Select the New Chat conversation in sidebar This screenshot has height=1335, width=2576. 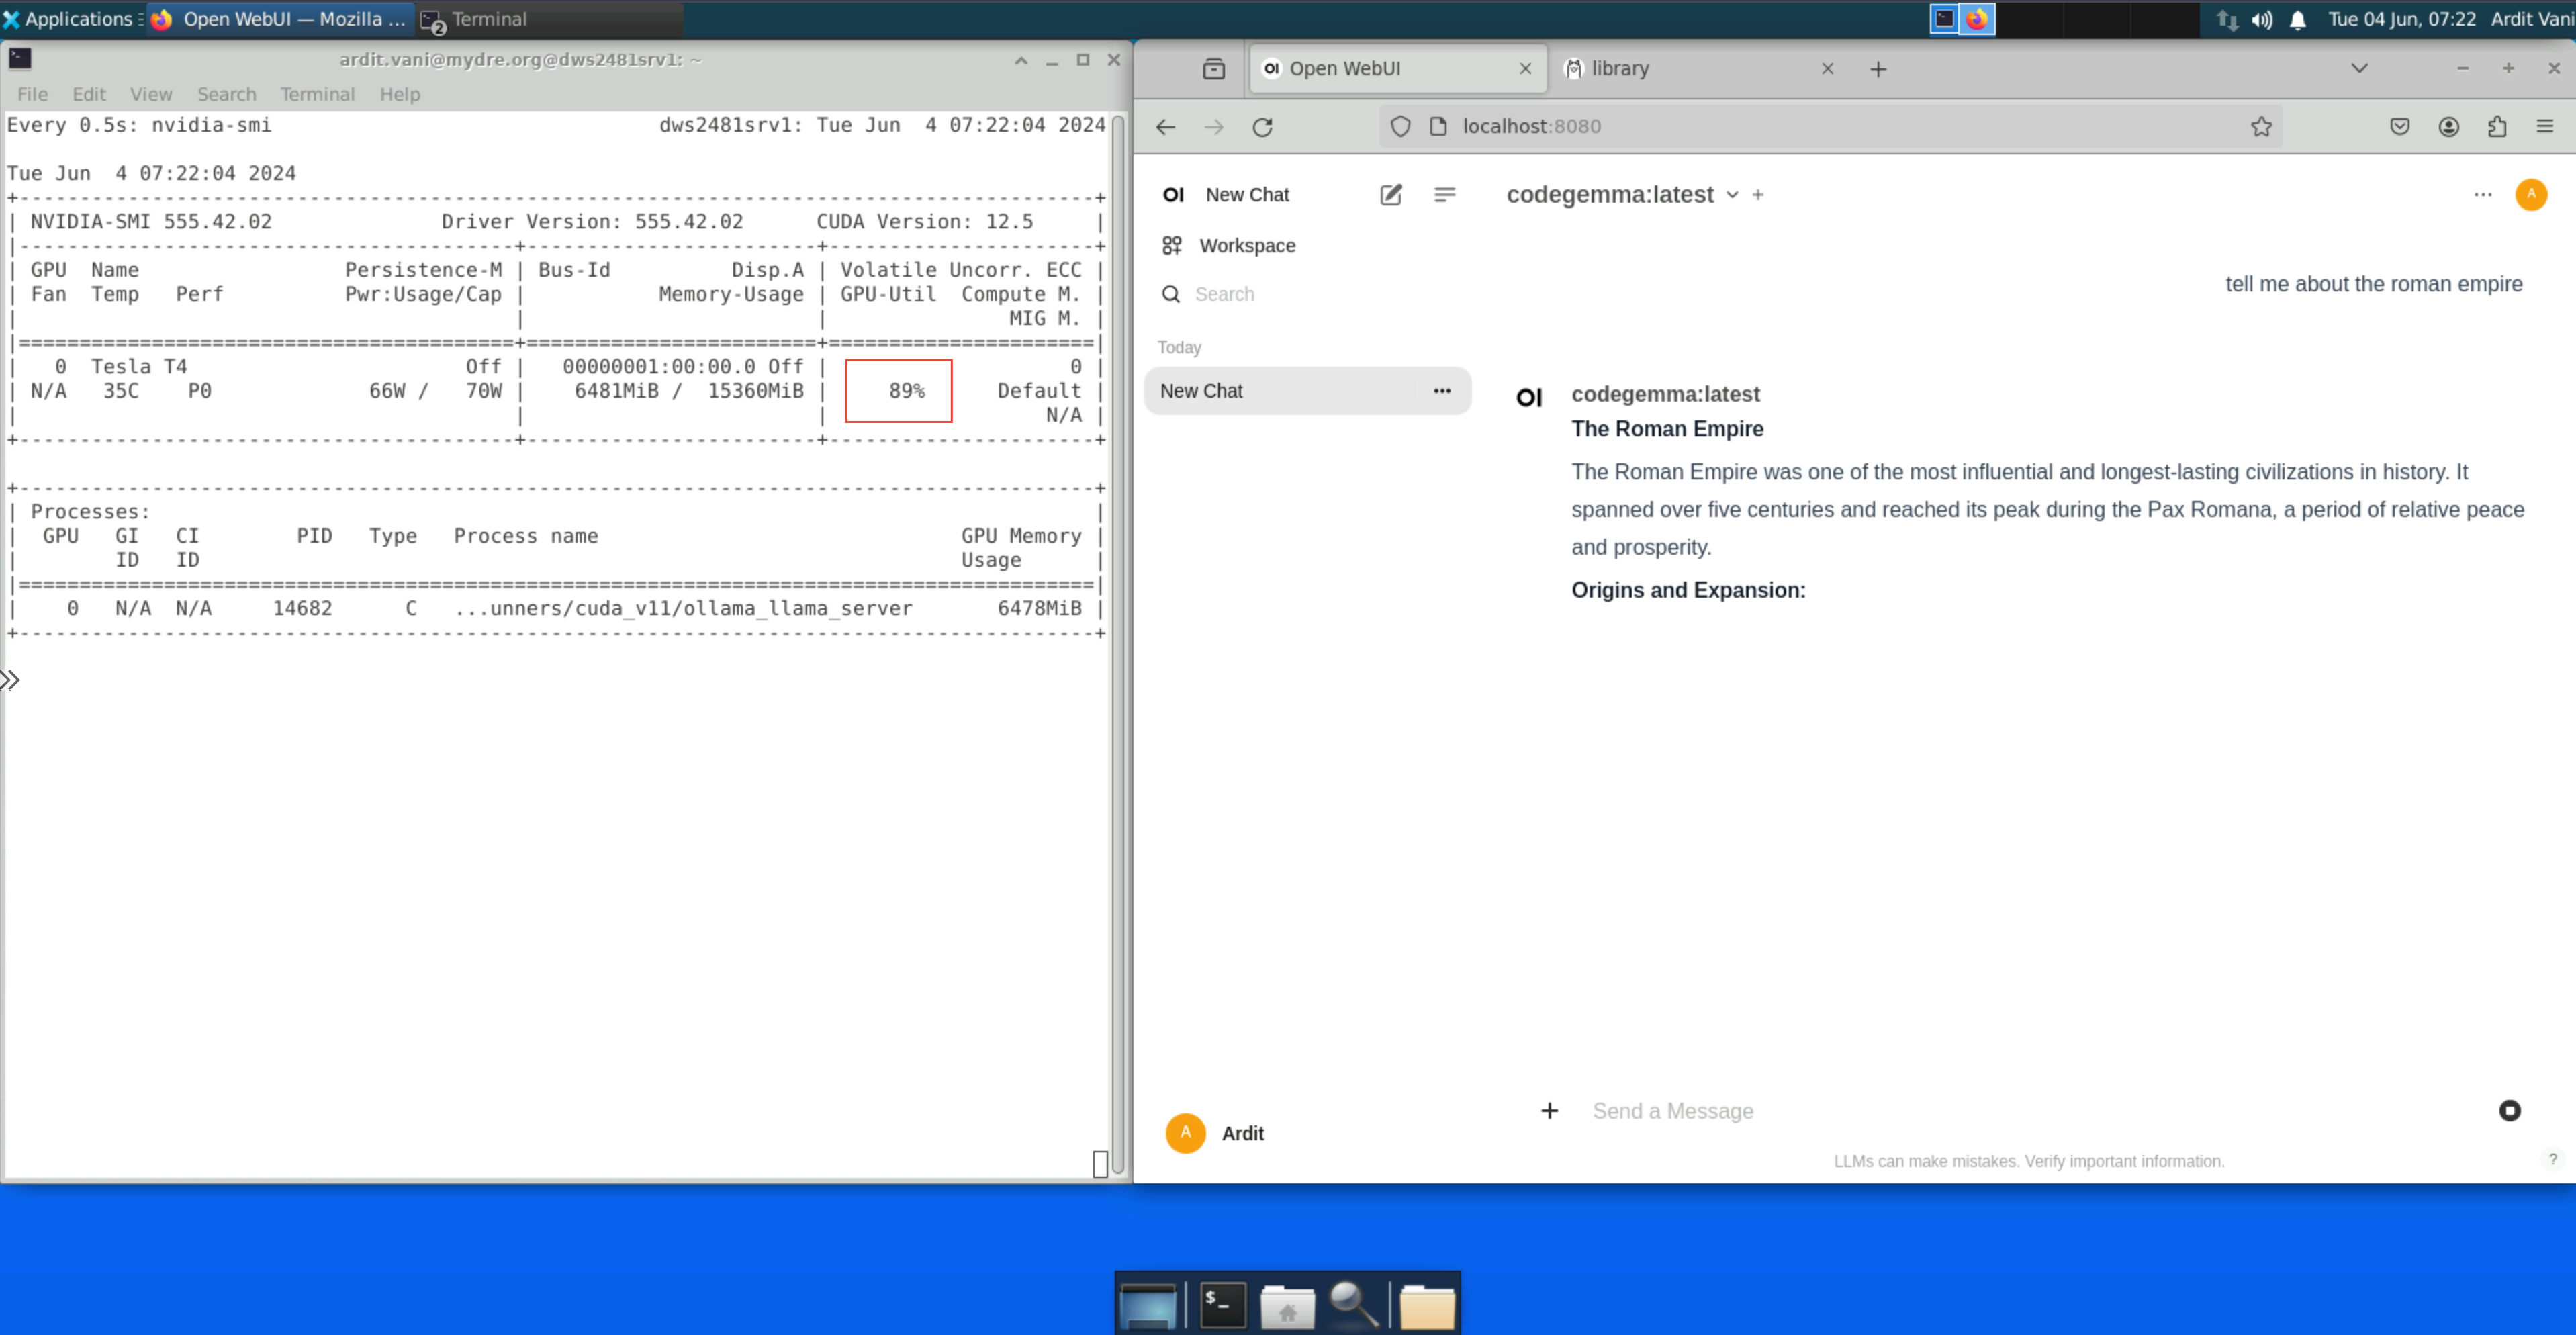click(1306, 390)
